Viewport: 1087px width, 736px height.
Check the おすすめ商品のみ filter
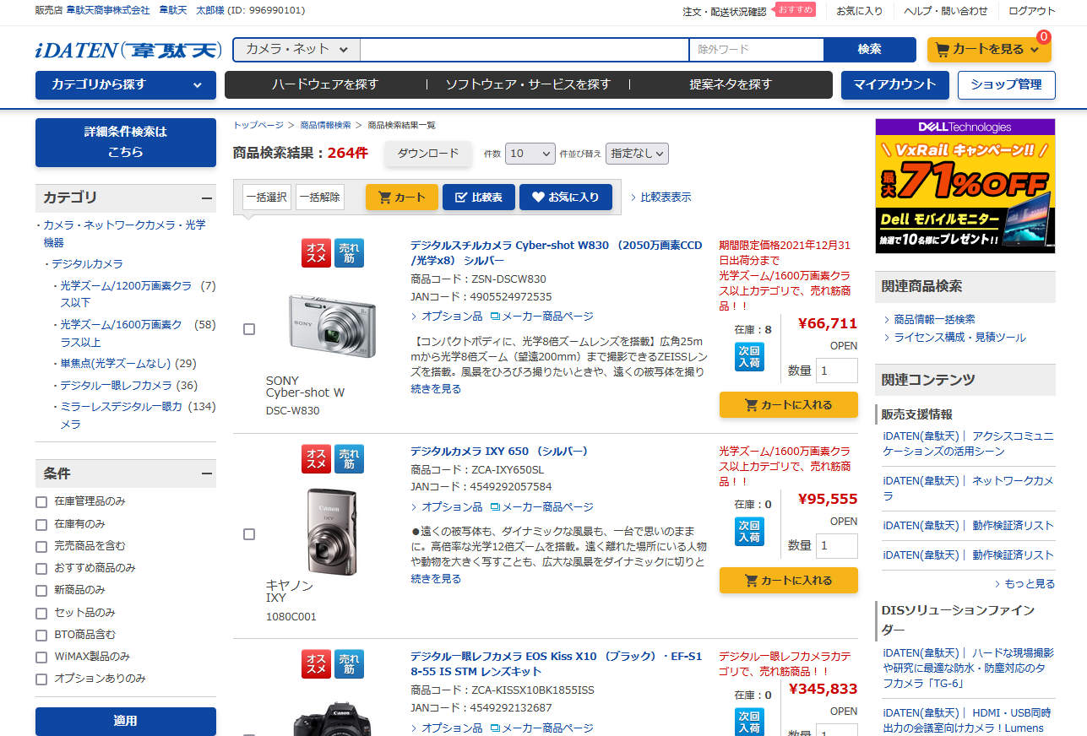pyautogui.click(x=41, y=568)
